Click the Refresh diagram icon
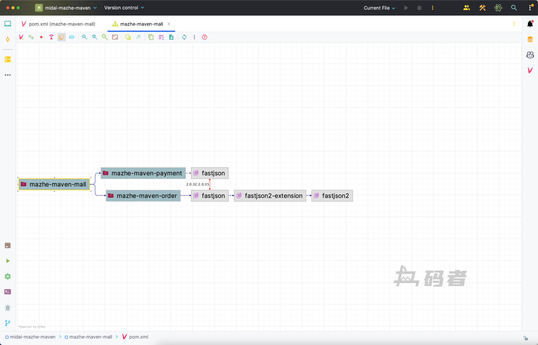The image size is (538, 345). click(x=184, y=37)
